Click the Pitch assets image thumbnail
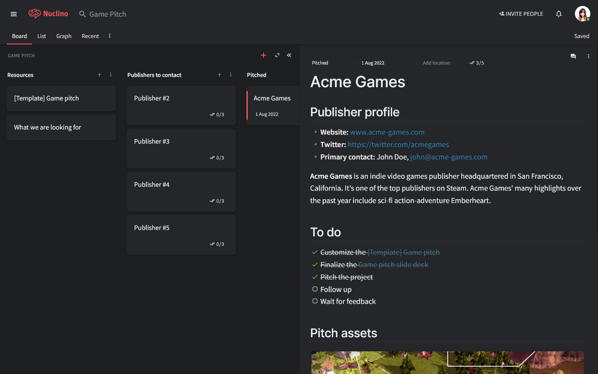Image resolution: width=598 pixels, height=374 pixels. point(447,362)
